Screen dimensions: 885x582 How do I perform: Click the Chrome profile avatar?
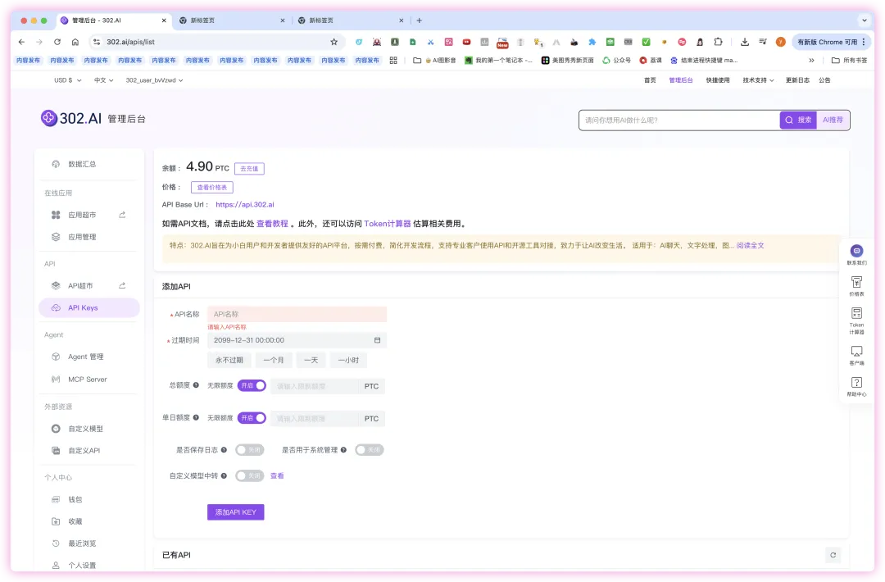pos(781,42)
